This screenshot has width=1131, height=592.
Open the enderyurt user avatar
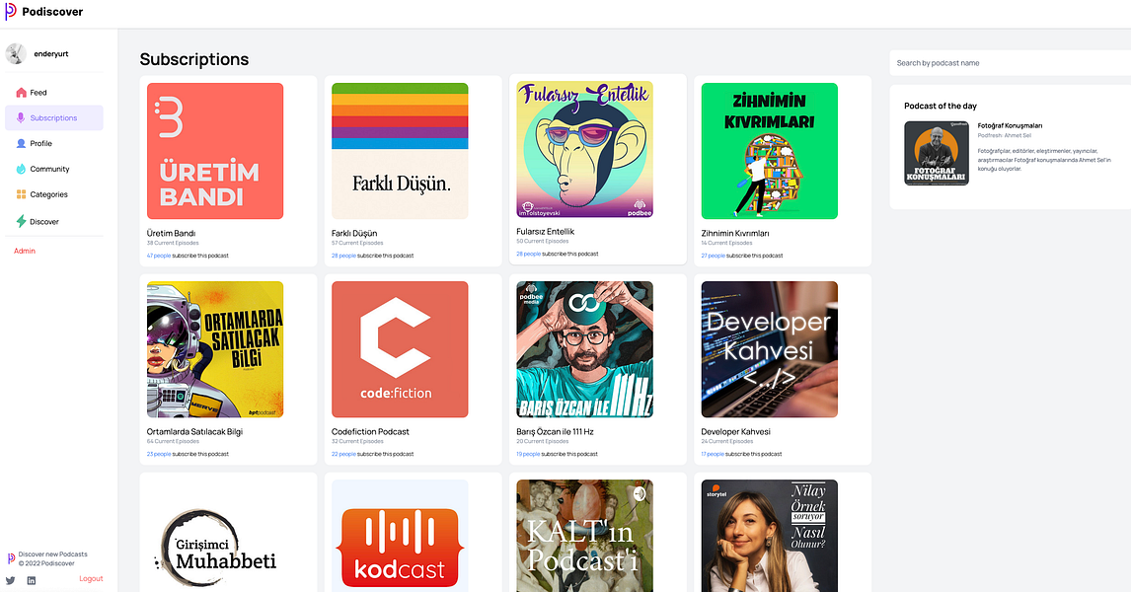pyautogui.click(x=16, y=53)
